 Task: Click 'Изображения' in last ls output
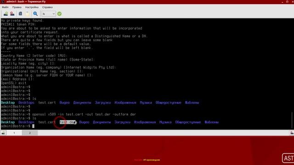145,122
